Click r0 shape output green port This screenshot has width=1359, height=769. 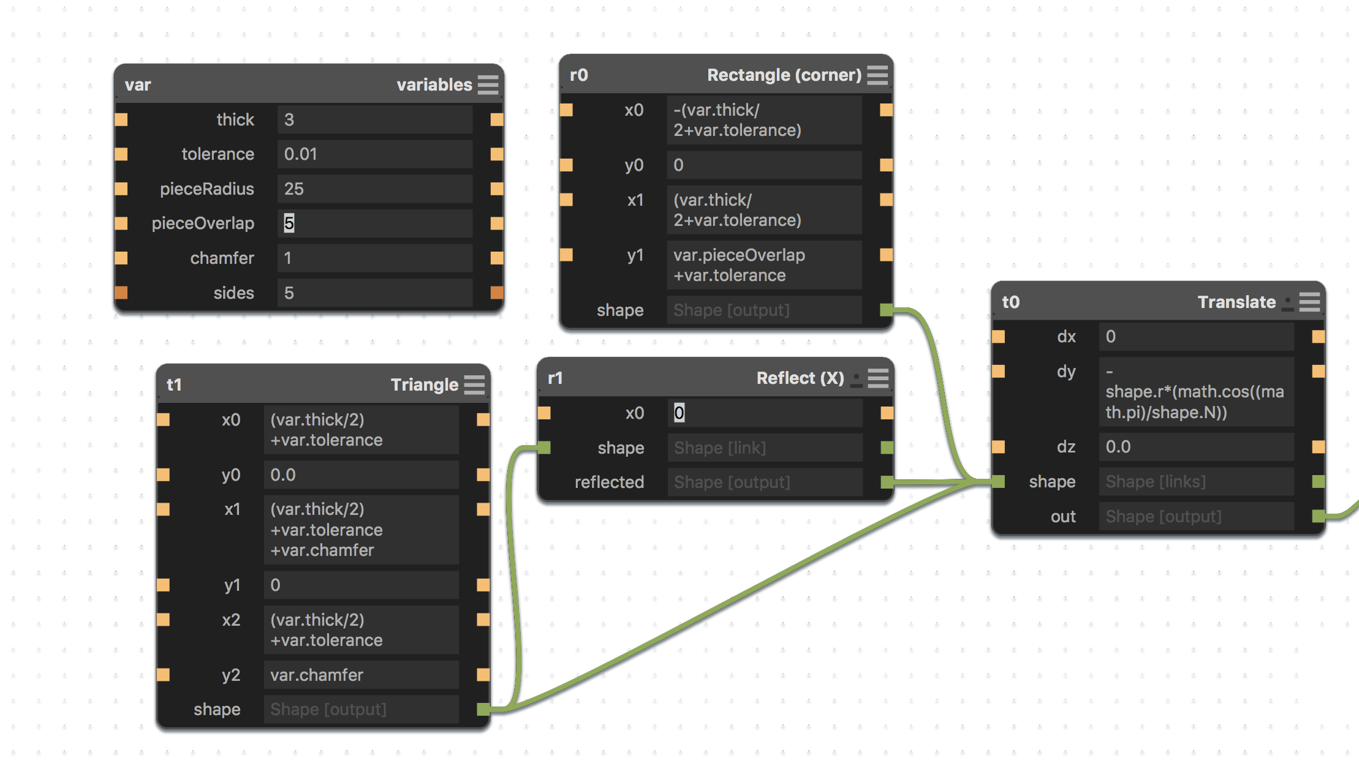[x=886, y=310]
